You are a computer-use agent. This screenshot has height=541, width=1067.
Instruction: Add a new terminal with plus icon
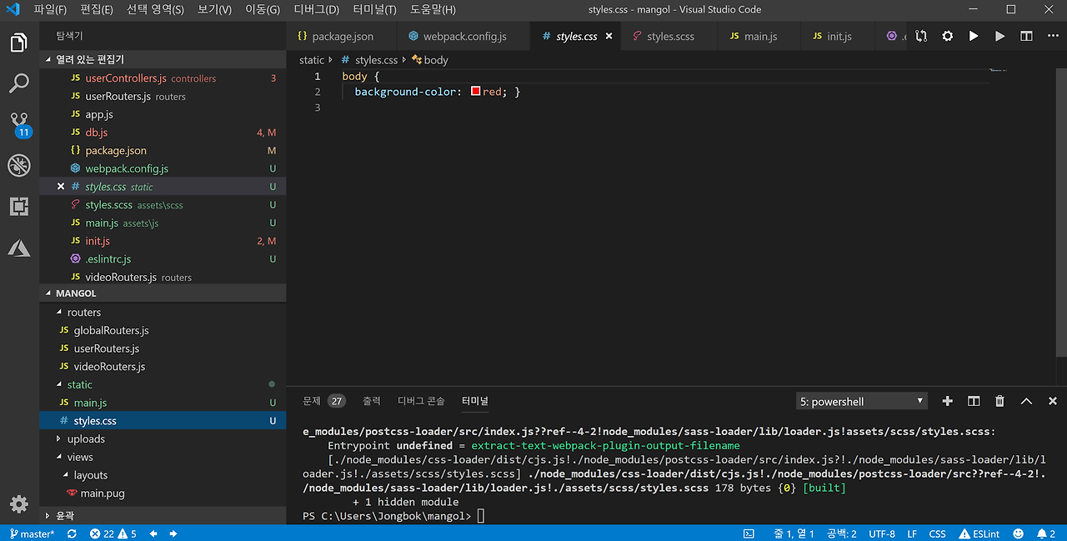coord(947,401)
